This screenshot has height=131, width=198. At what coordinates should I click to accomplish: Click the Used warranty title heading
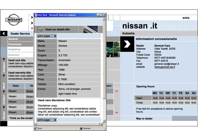pos(20,73)
